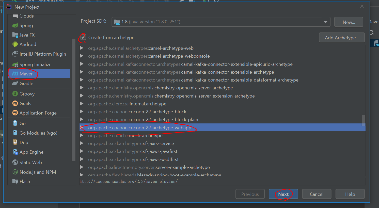The height and width of the screenshot is (208, 379).
Task: Click the IntelliJ logo in title bar
Action: 9,7
